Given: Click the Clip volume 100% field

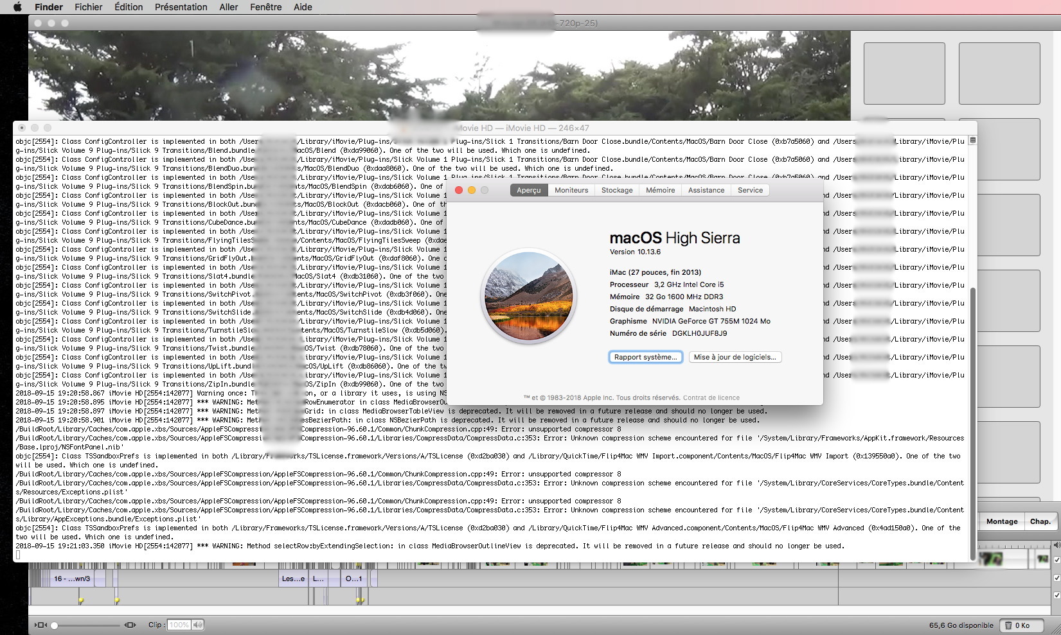Looking at the screenshot, I should 179,625.
